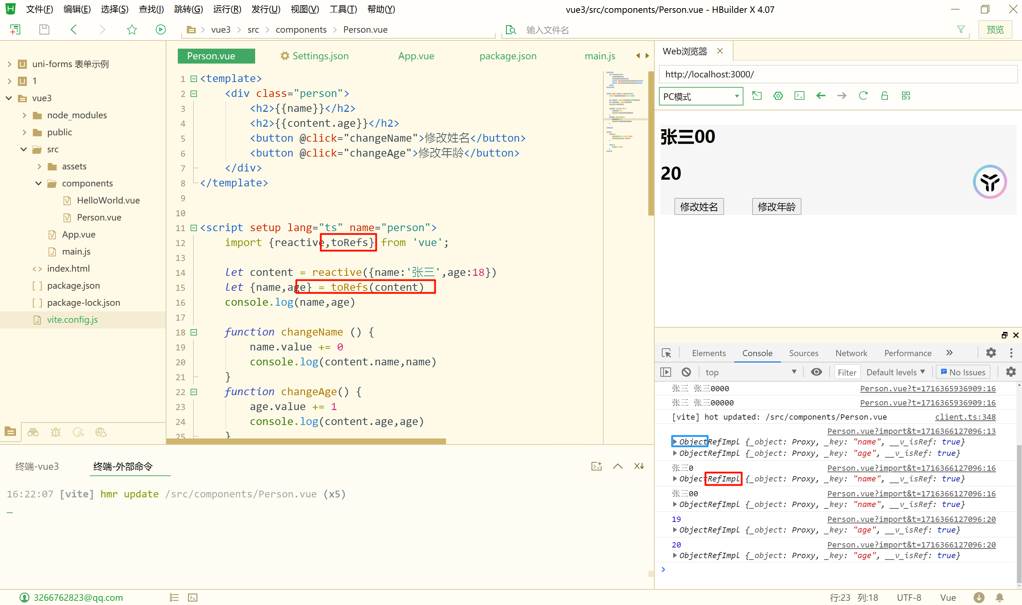Image resolution: width=1022 pixels, height=605 pixels.
Task: Click the debug bug icon in sidebar bottom
Action: (x=56, y=432)
